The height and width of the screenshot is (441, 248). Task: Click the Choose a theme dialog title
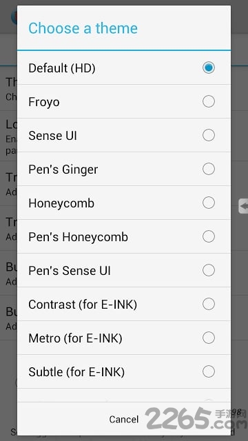[x=83, y=28]
